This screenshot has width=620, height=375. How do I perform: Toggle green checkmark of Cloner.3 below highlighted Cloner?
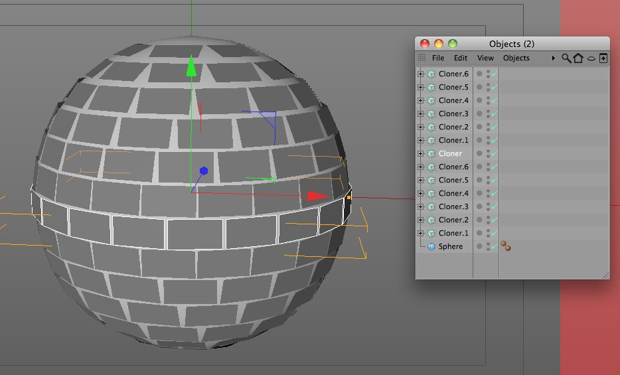click(x=495, y=206)
